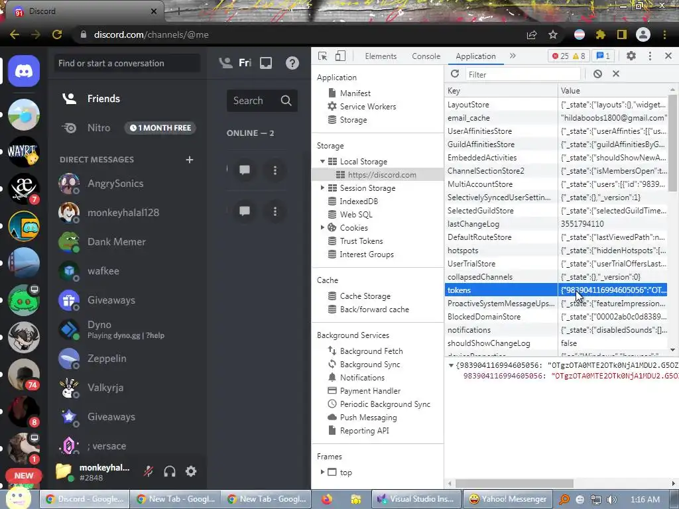Select the Application tab
679x509 pixels.
(475, 56)
